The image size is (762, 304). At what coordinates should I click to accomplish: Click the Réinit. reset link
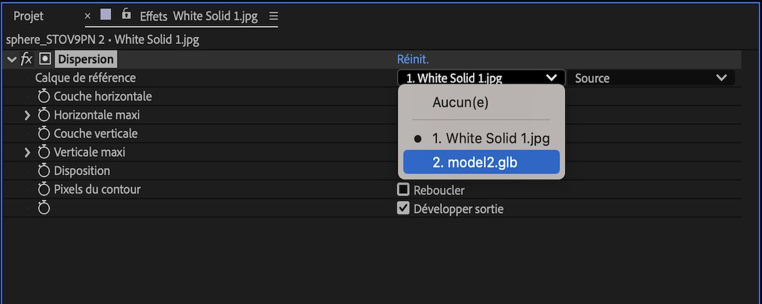click(x=413, y=59)
